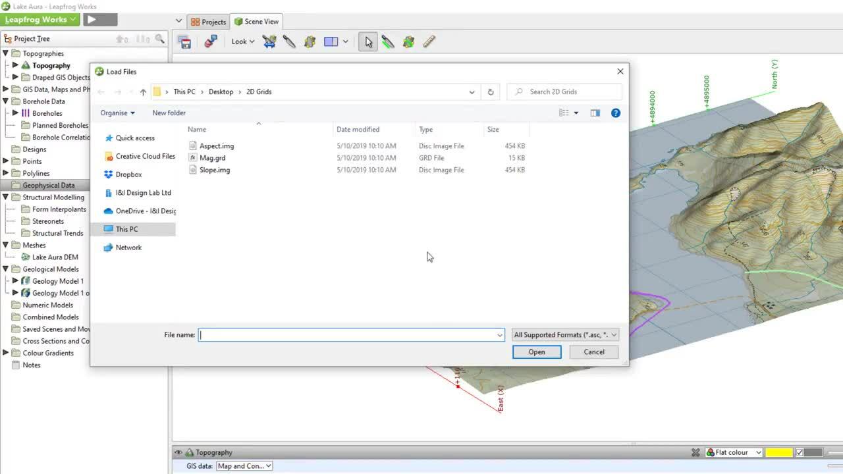Collapse the Structural Modelling folder
843x474 pixels.
[x=6, y=197]
